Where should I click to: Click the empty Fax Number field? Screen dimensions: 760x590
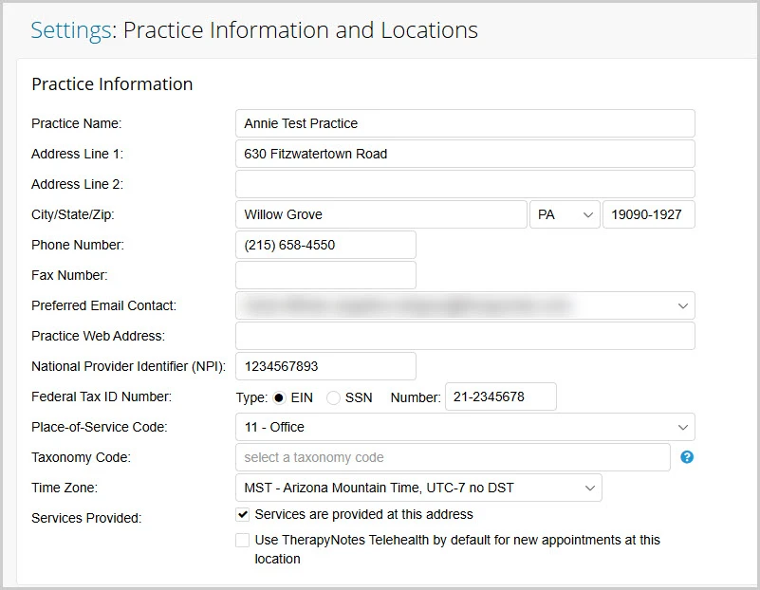click(x=325, y=275)
